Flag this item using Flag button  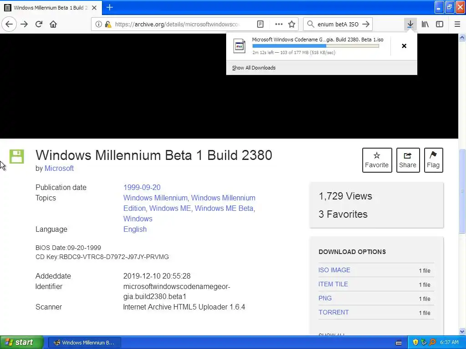tap(433, 160)
